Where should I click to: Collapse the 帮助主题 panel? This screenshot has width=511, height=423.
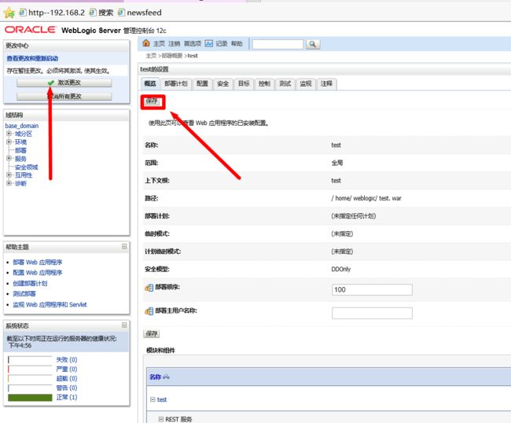124,246
